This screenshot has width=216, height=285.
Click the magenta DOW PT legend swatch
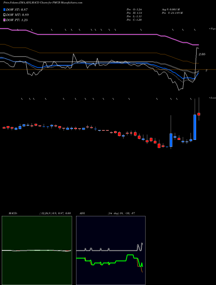pos(5,20)
